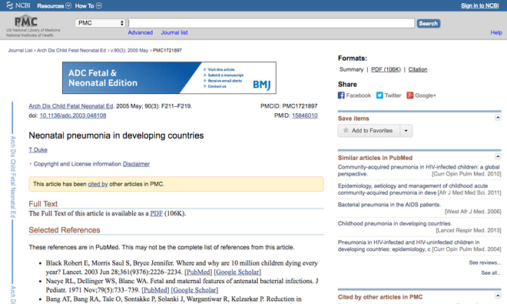This screenshot has height=304, width=507.
Task: Click PMCID: PMC1721897 text
Action: (x=289, y=106)
